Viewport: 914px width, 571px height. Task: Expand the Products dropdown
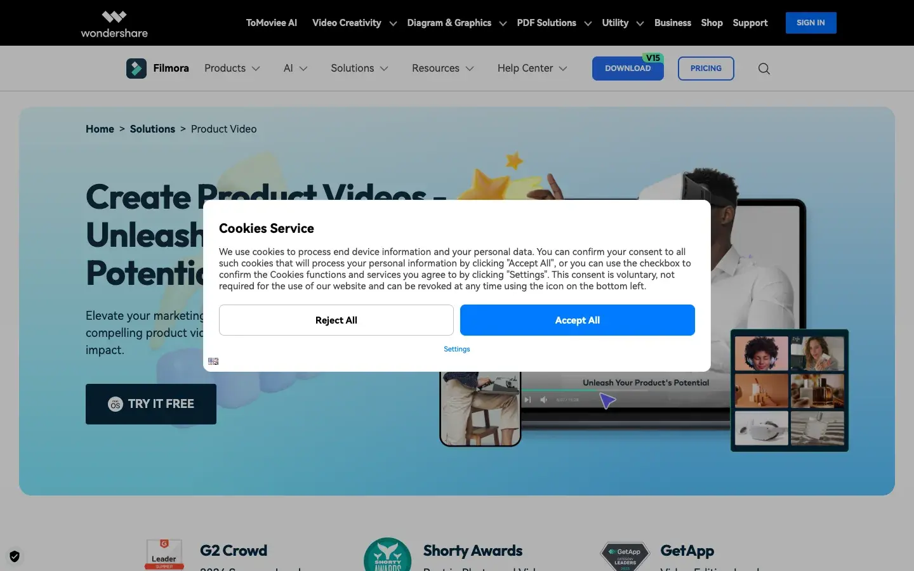[x=232, y=69]
